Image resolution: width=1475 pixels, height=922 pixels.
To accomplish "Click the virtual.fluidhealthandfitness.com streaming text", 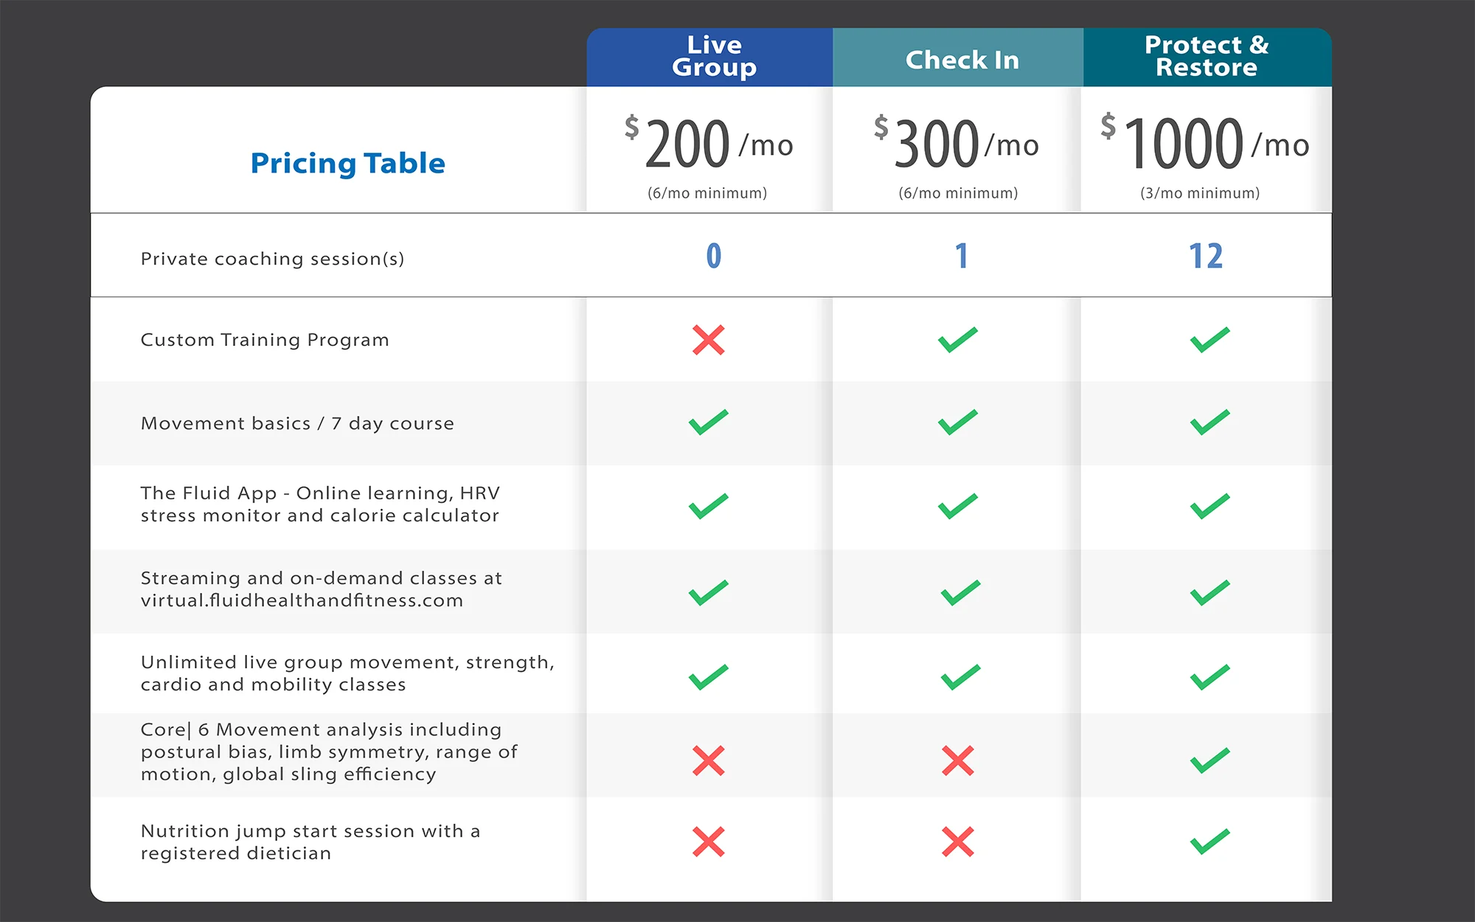I will tap(302, 600).
